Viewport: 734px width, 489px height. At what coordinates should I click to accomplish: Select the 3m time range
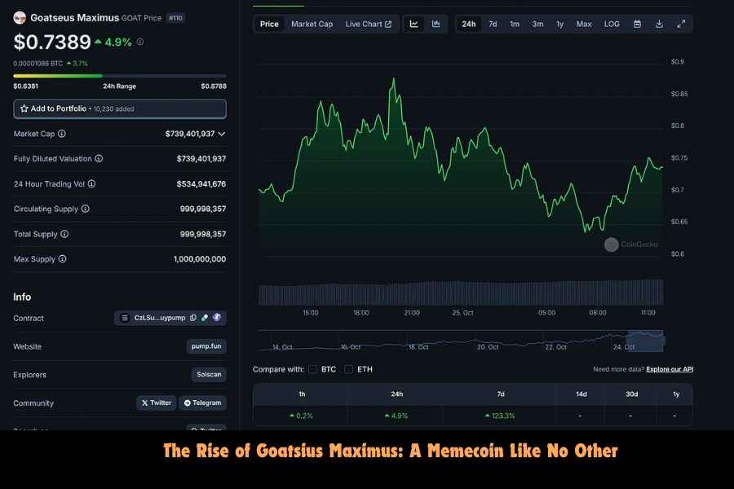click(x=537, y=24)
